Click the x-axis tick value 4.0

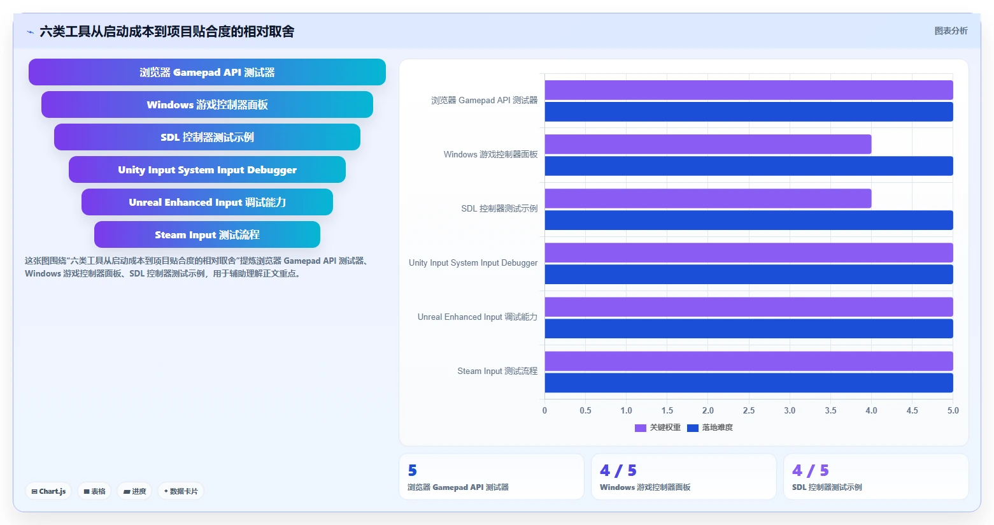(871, 410)
